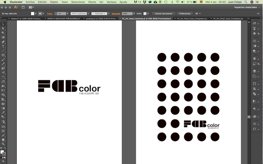263x164 pixels.
Task: Activate the Artboard tool
Action: point(3,131)
